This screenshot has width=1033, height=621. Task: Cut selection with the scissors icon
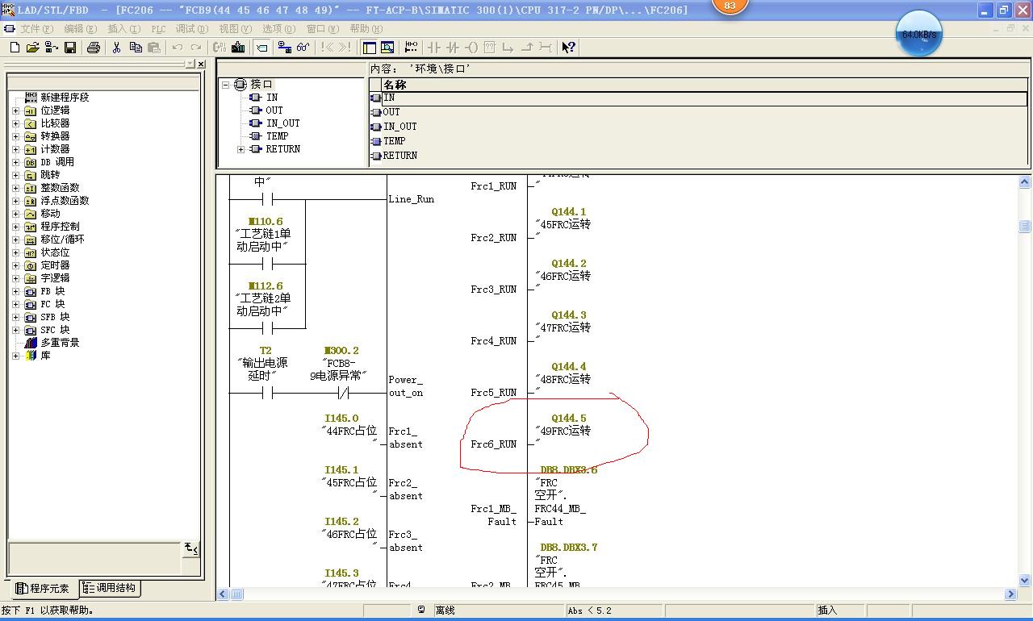coord(116,48)
